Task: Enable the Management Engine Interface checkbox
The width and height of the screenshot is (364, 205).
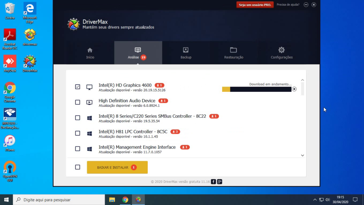Action: 77,149
